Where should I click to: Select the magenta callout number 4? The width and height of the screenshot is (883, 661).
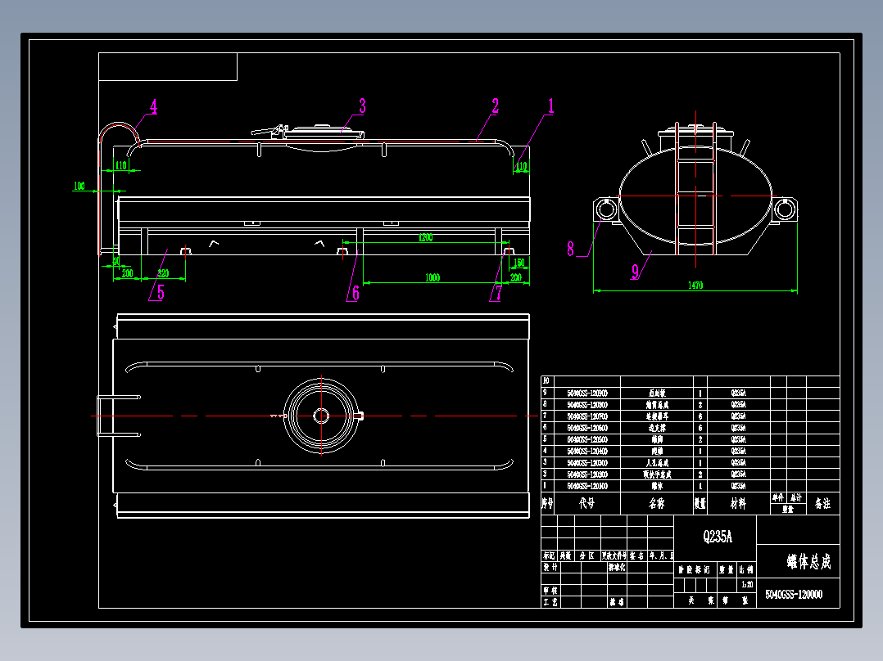[x=153, y=106]
